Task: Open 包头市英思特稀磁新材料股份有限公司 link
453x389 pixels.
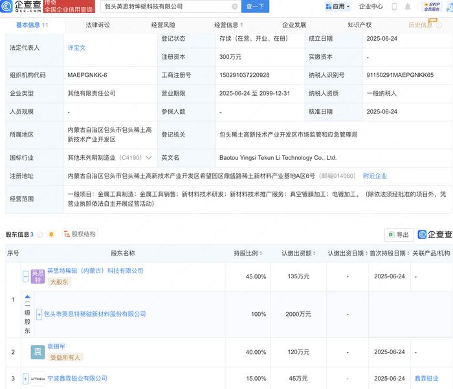Action: coord(94,314)
